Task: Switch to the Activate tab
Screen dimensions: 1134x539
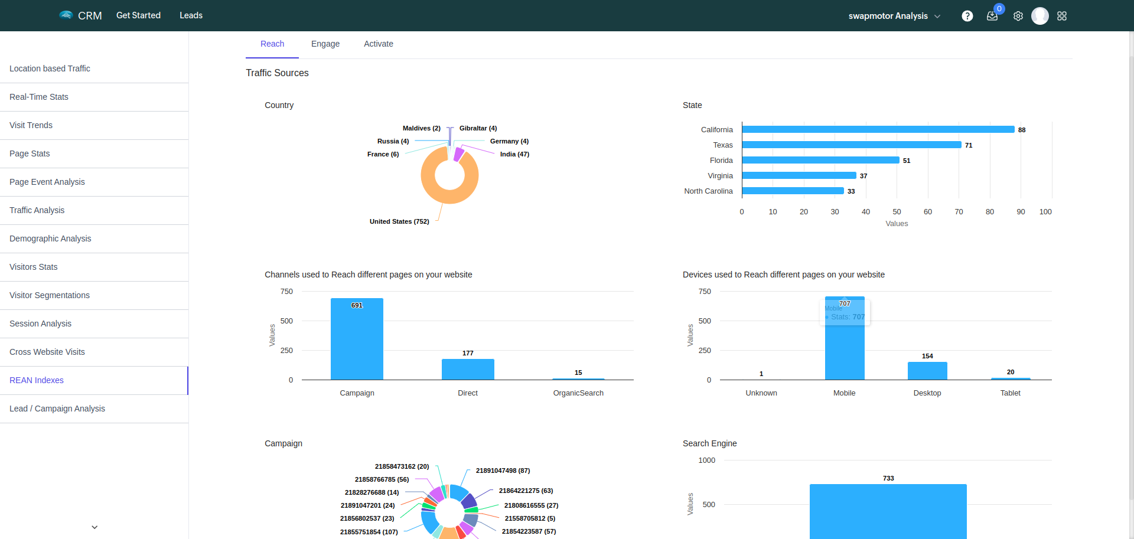Action: tap(379, 44)
